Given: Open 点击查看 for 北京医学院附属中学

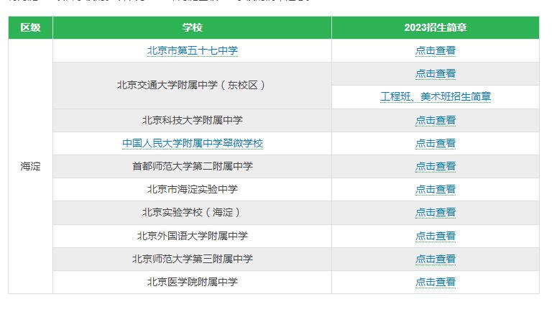Looking at the screenshot, I should [435, 282].
